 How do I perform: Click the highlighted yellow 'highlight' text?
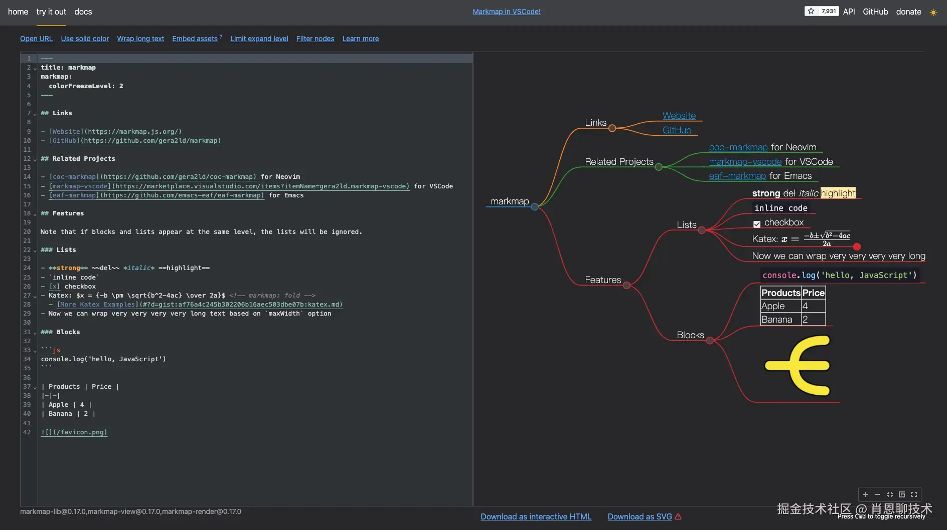point(838,193)
